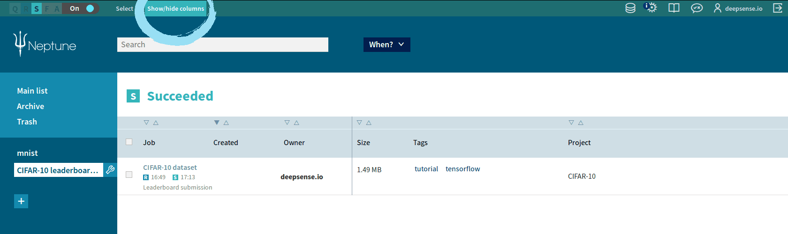The image size is (788, 234).
Task: Check the select-all checkbox in table header
Action: click(x=129, y=142)
